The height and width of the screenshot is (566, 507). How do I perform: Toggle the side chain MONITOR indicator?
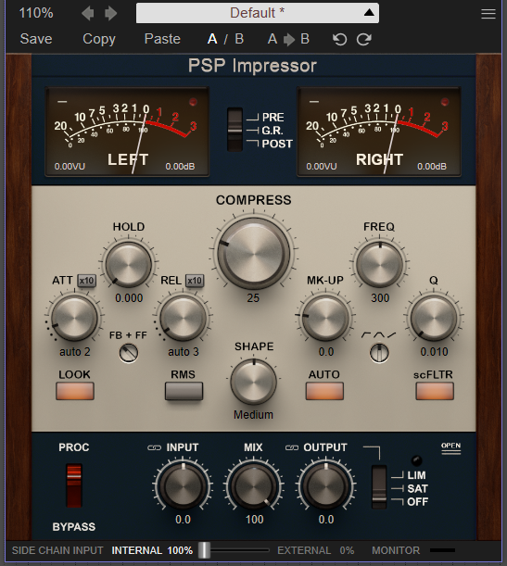(x=442, y=550)
